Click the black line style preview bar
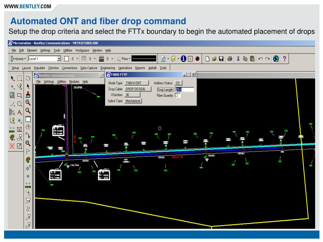The width and height of the screenshot is (323, 242). (x=144, y=59)
